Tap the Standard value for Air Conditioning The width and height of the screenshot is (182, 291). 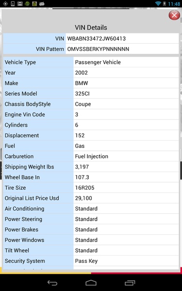(86, 209)
